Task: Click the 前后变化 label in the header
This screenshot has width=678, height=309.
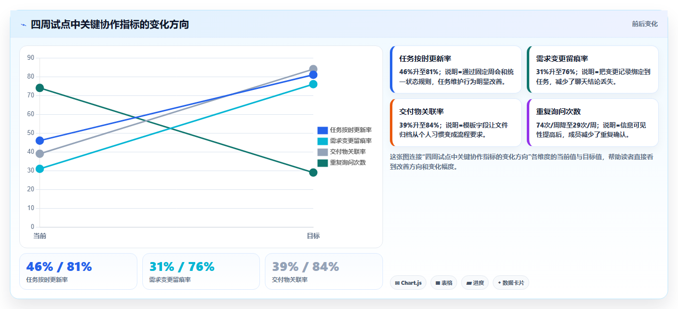Action: click(644, 24)
